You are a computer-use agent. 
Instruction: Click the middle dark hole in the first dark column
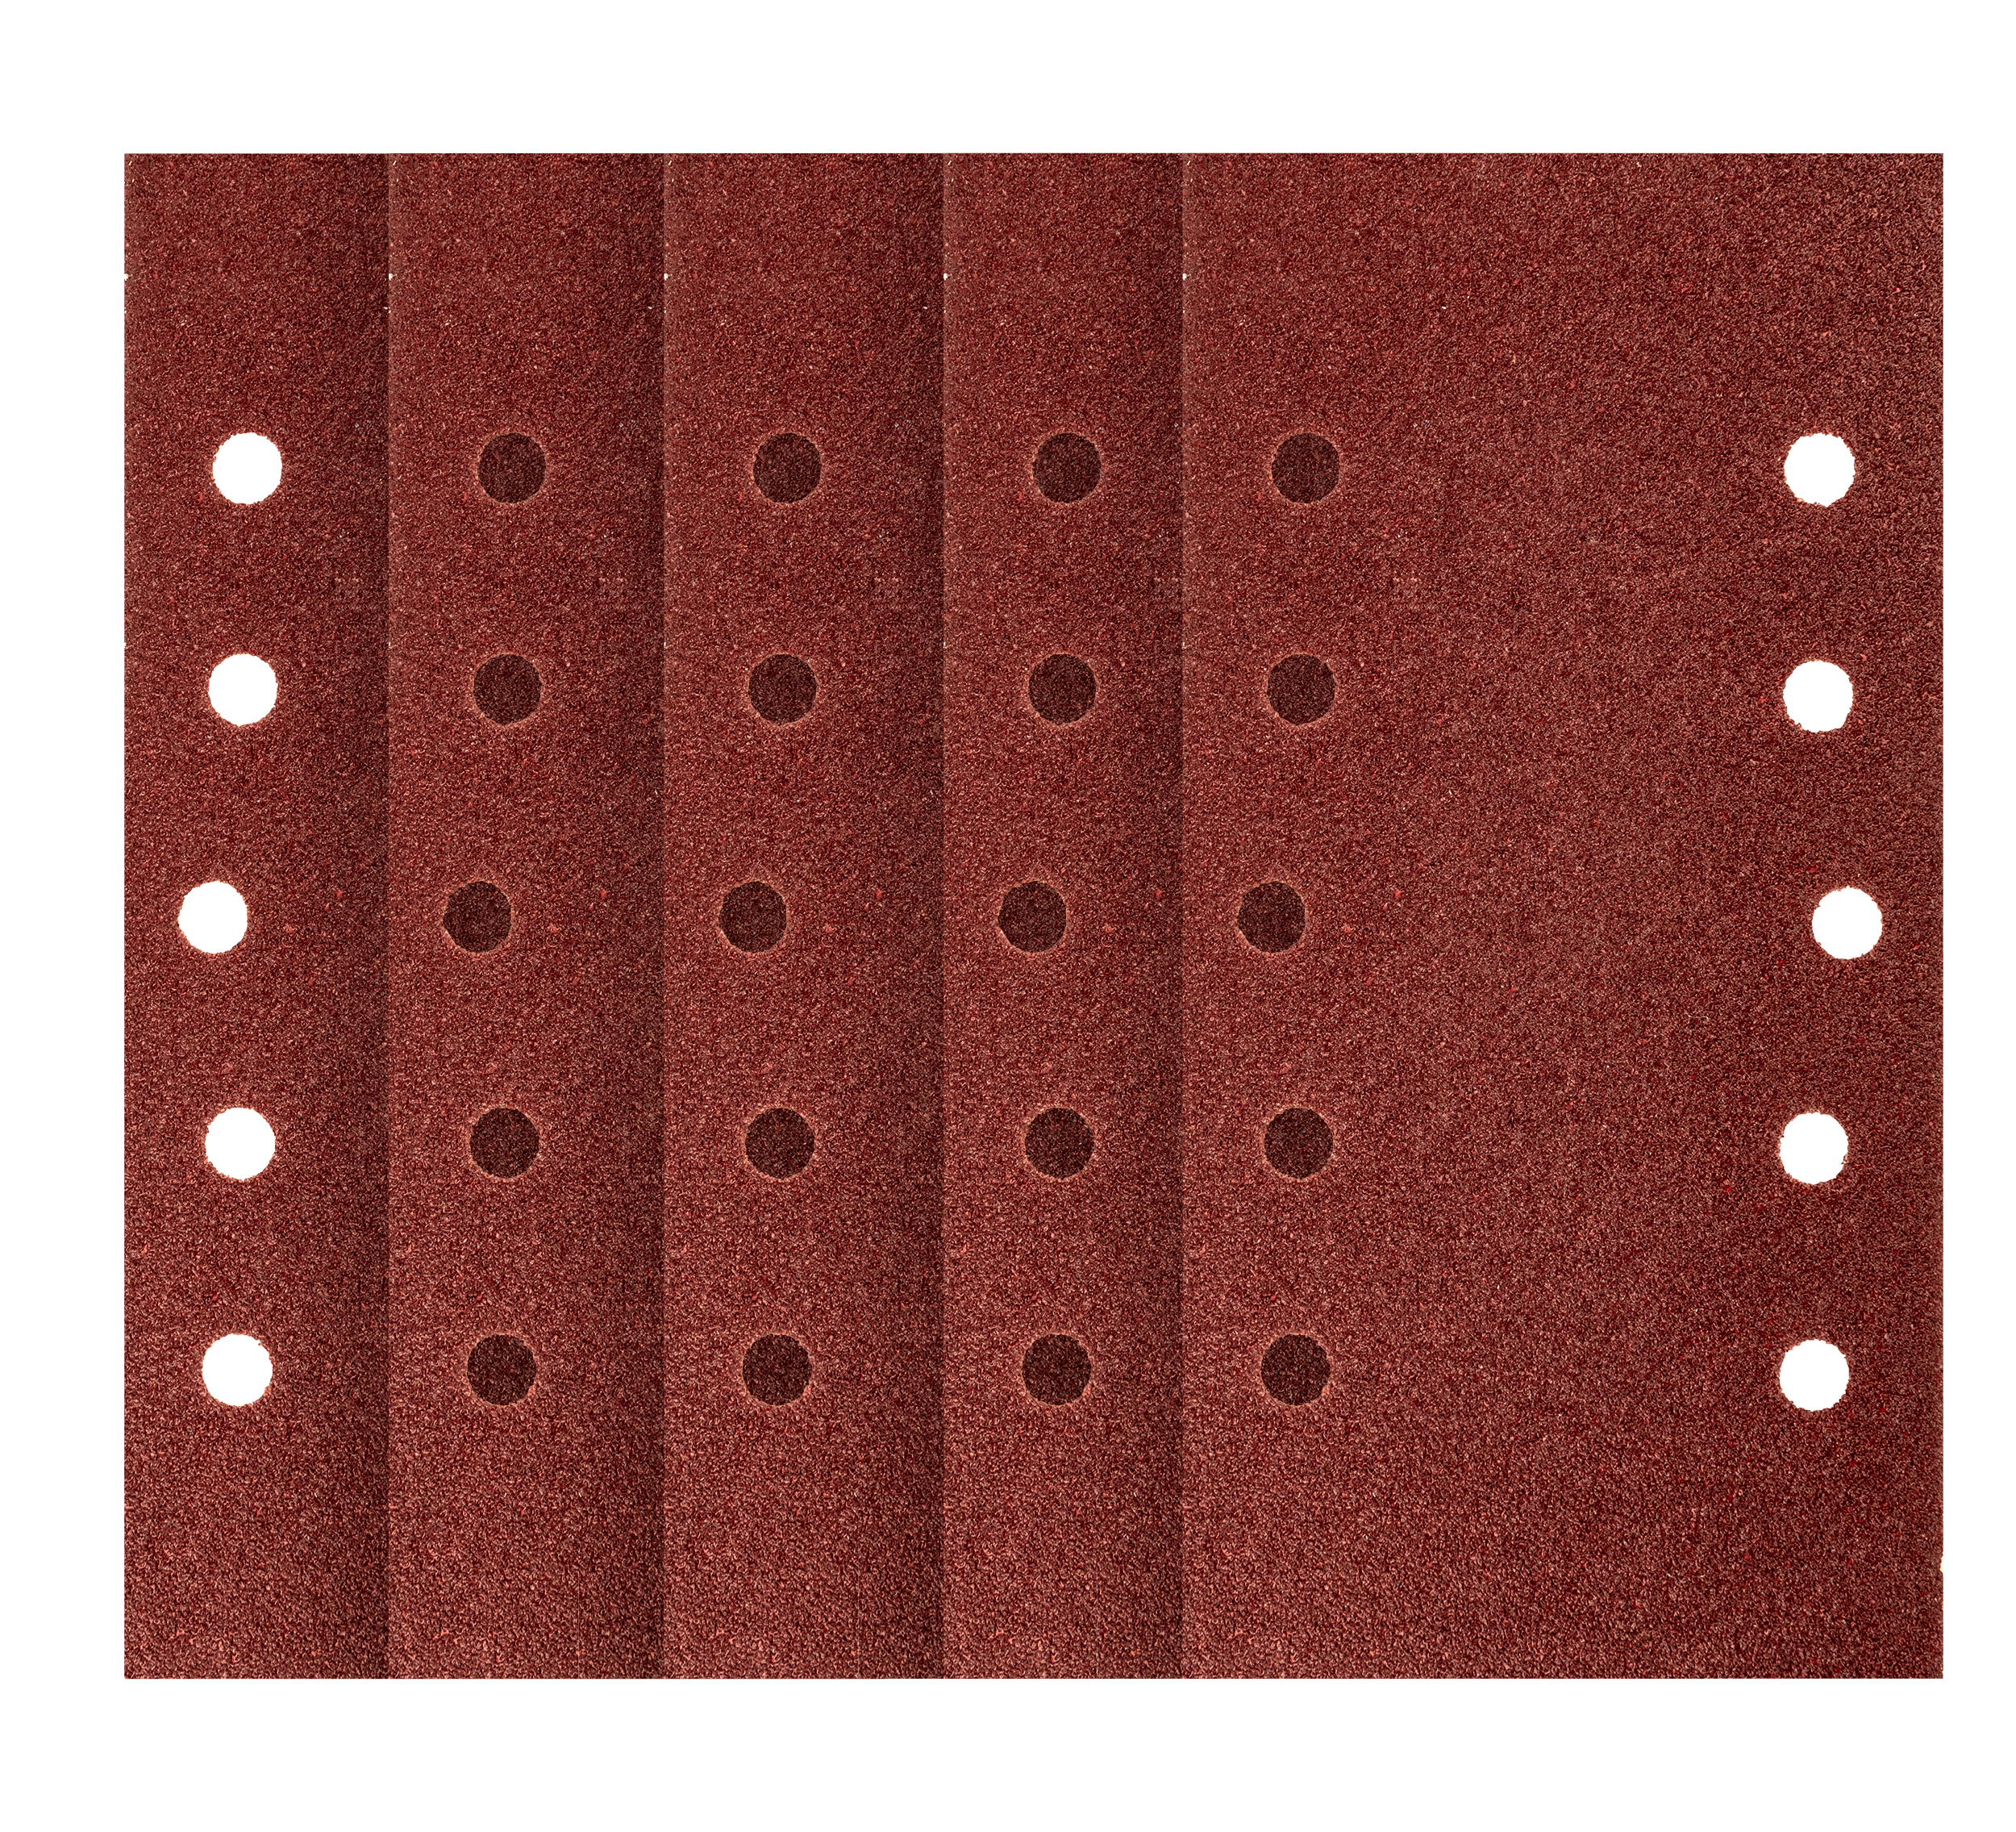(x=477, y=916)
